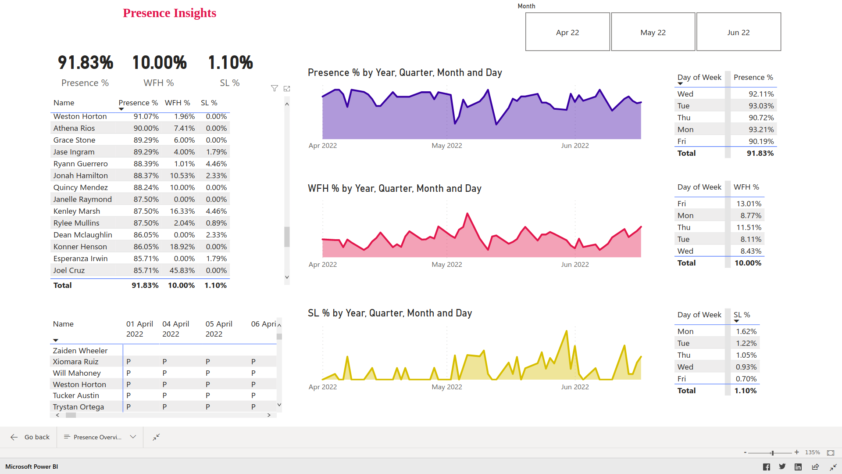Exit full screen via the bottom-right arrows icon
This screenshot has width=842, height=474.
(833, 467)
